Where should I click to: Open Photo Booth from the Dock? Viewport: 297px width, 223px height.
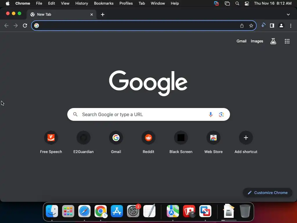point(189,211)
